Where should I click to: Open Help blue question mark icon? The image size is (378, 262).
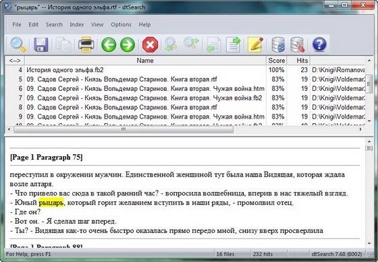pos(319,44)
